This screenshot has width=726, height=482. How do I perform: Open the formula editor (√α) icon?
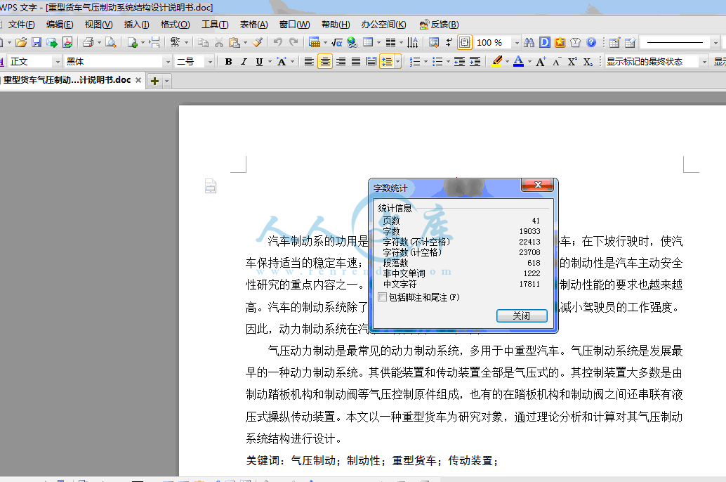(x=337, y=43)
